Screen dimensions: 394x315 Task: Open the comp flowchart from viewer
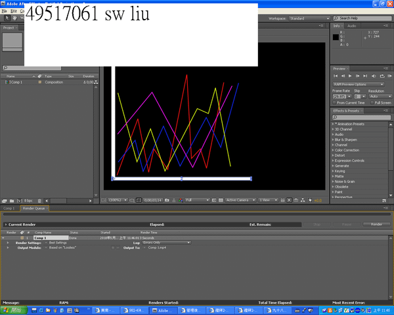[303, 200]
